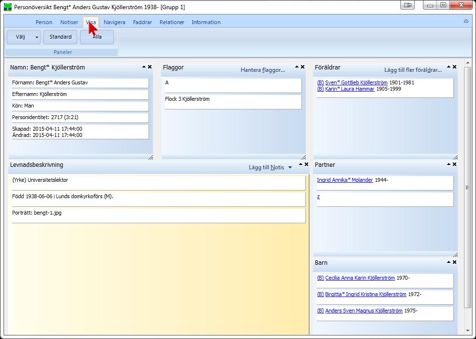Open the Faddrar ribbon tab
Image resolution: width=476 pixels, height=339 pixels.
point(142,22)
